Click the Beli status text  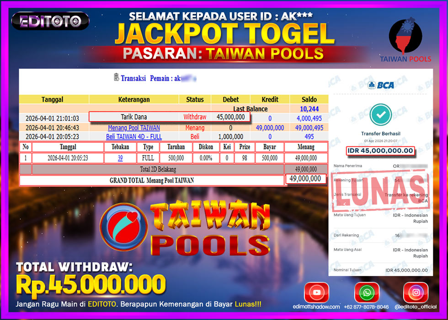pos(195,137)
